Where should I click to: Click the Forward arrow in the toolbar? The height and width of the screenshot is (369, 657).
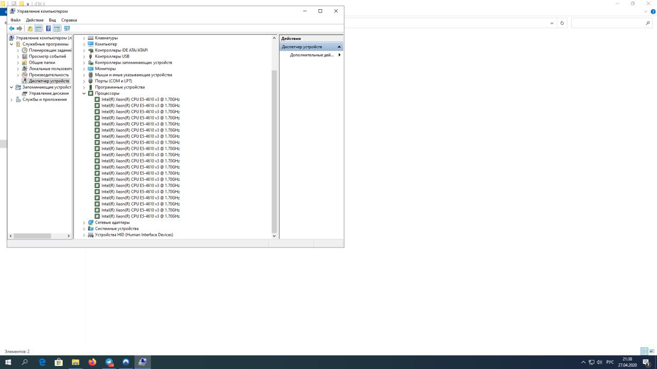tap(20, 29)
